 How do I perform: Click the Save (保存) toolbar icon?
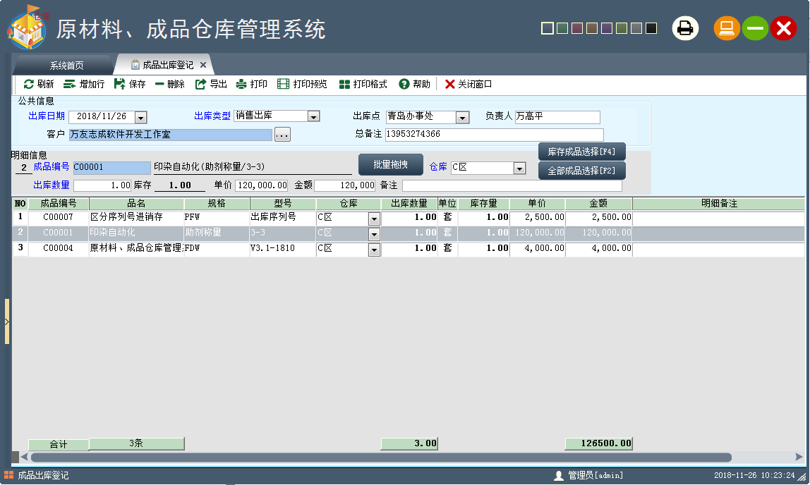(119, 84)
